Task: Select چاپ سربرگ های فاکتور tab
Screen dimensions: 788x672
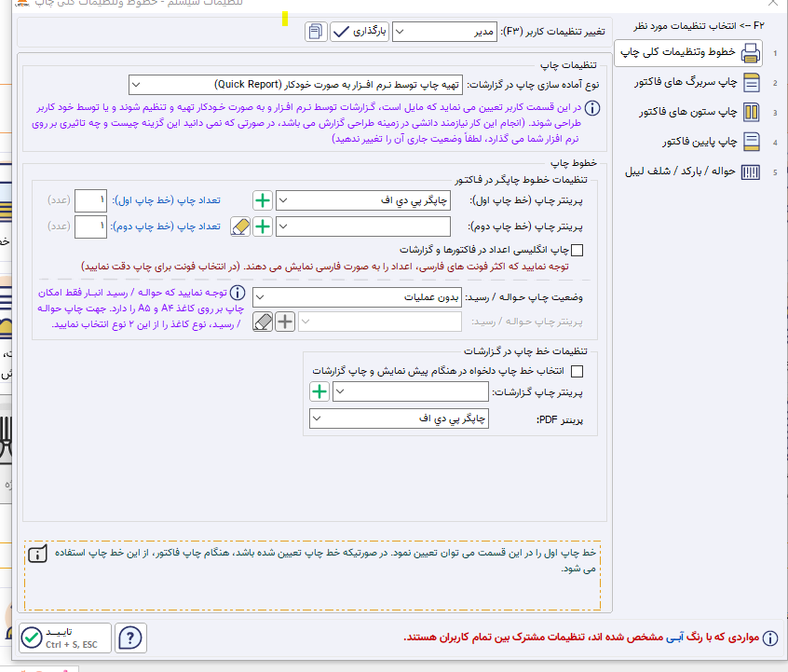Action: coord(698,82)
